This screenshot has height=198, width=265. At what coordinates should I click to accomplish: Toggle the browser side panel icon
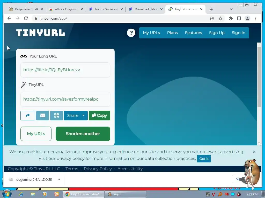(239, 18)
